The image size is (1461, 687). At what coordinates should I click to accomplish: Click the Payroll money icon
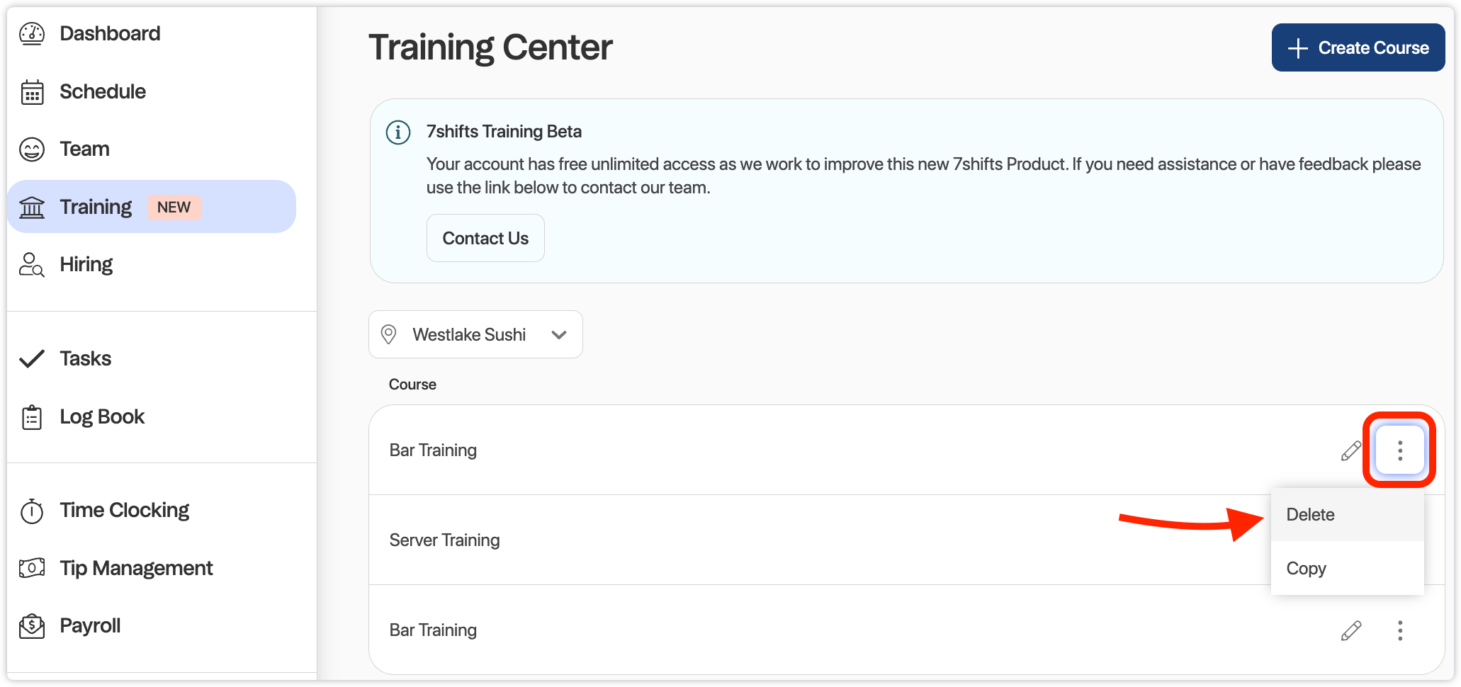pos(32,626)
